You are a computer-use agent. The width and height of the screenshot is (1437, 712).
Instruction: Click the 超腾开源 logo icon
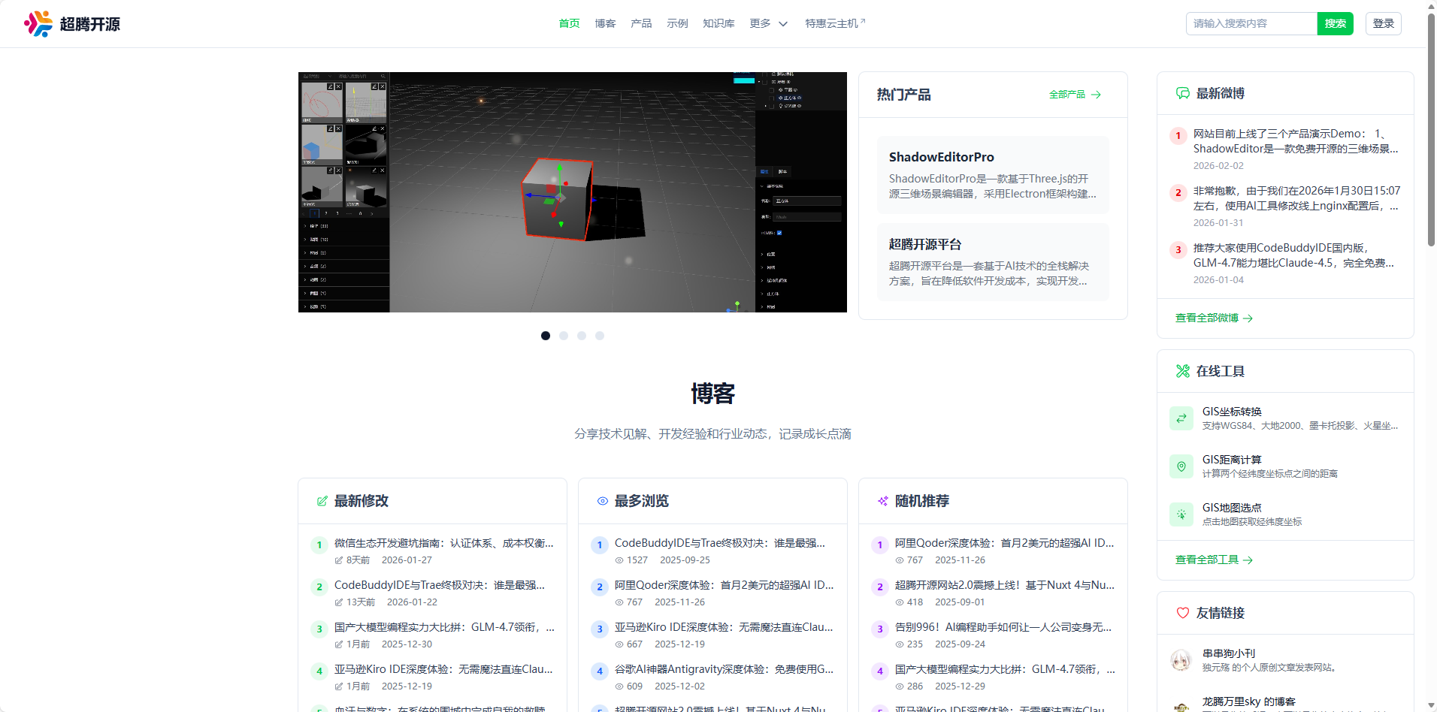pyautogui.click(x=38, y=23)
